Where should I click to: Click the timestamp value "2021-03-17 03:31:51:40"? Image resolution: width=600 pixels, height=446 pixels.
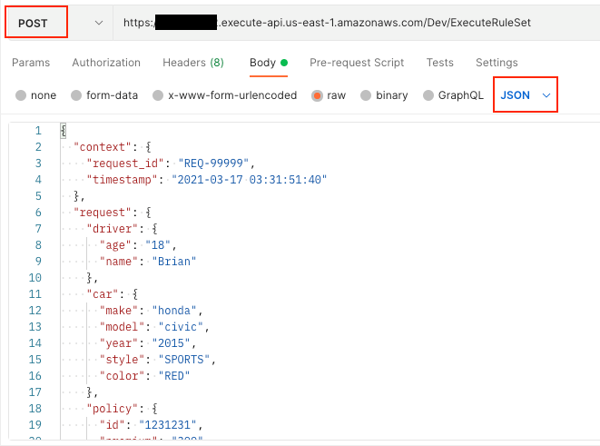point(249,180)
